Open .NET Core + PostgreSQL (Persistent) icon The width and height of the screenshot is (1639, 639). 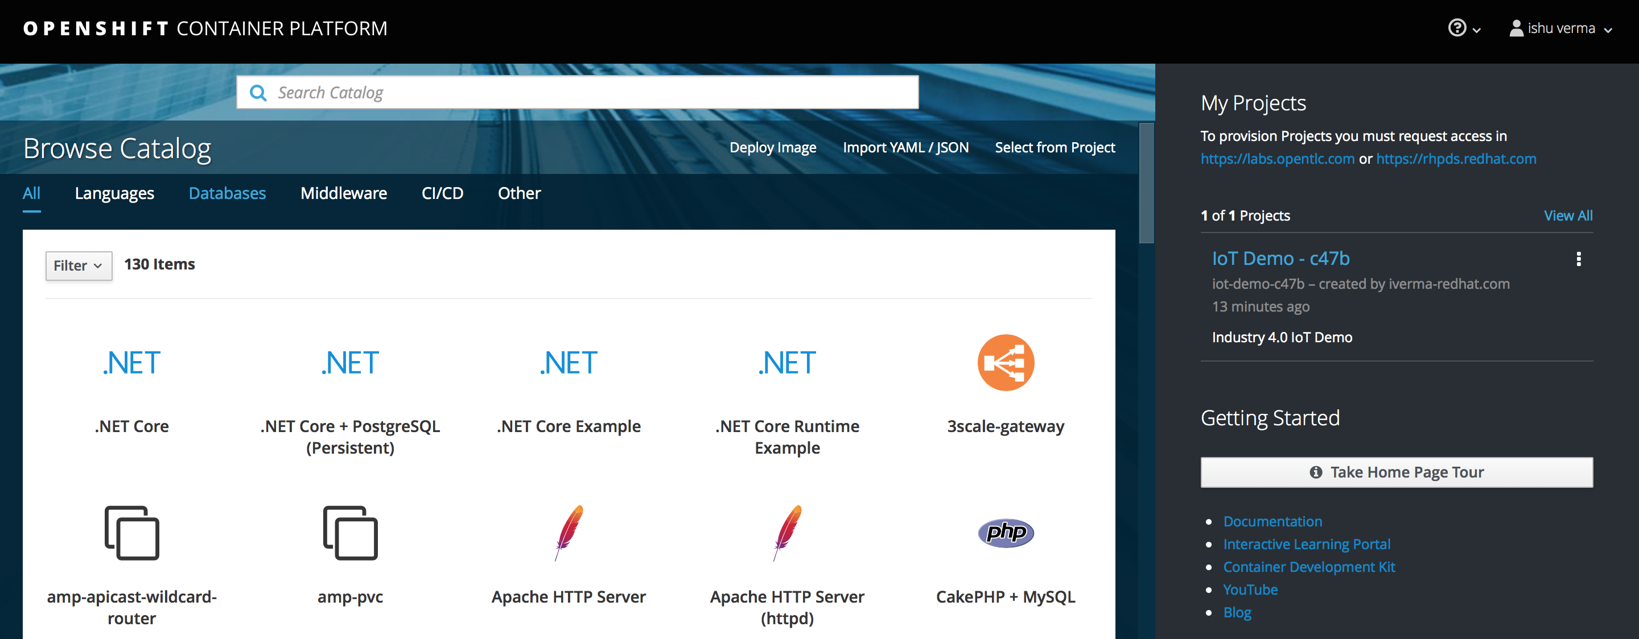point(350,363)
